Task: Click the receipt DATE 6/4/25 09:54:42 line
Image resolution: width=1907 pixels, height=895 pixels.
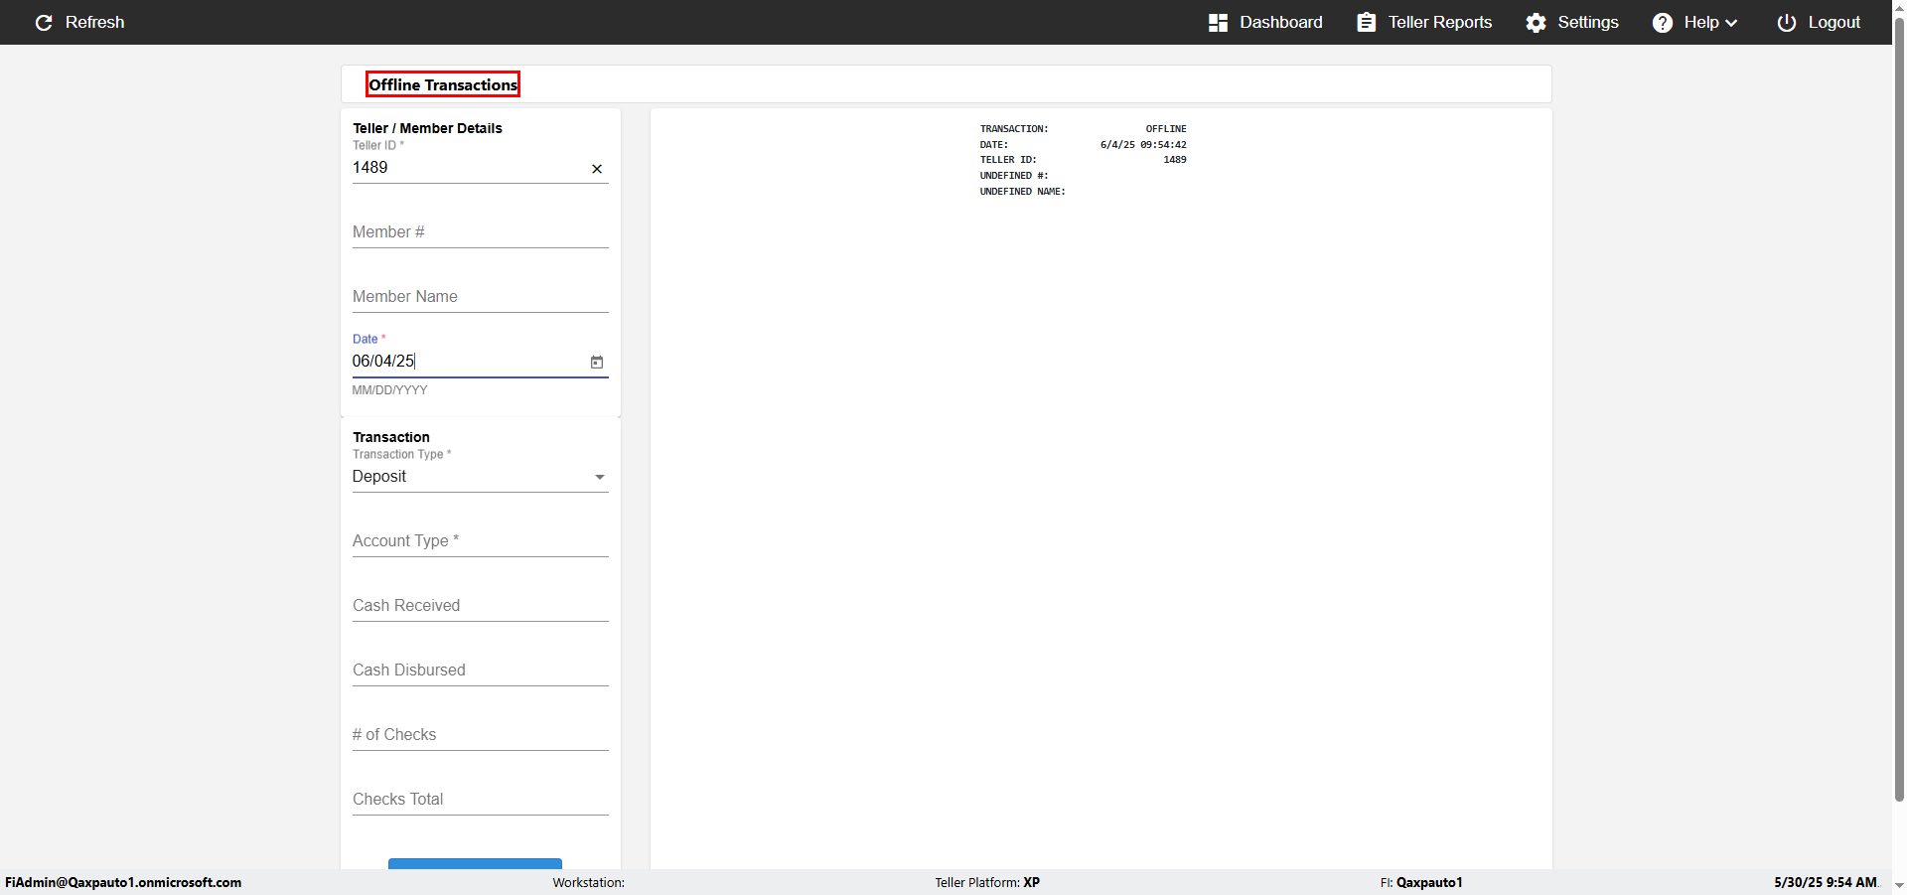Action: (1083, 145)
